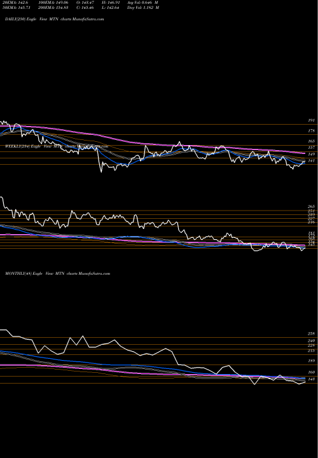Click the low price label 'L: 142.64'
The height and width of the screenshot is (458, 318).
pyautogui.click(x=111, y=8)
